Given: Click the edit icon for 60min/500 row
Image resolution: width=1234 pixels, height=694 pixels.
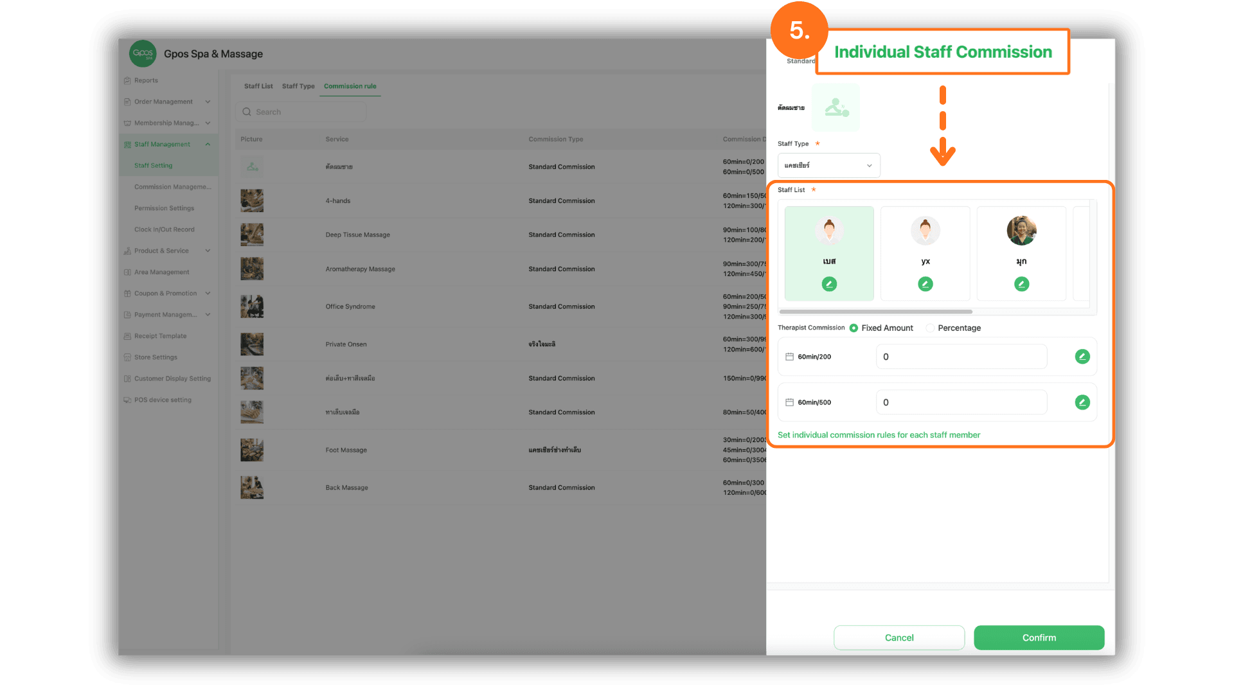Looking at the screenshot, I should click(1082, 402).
